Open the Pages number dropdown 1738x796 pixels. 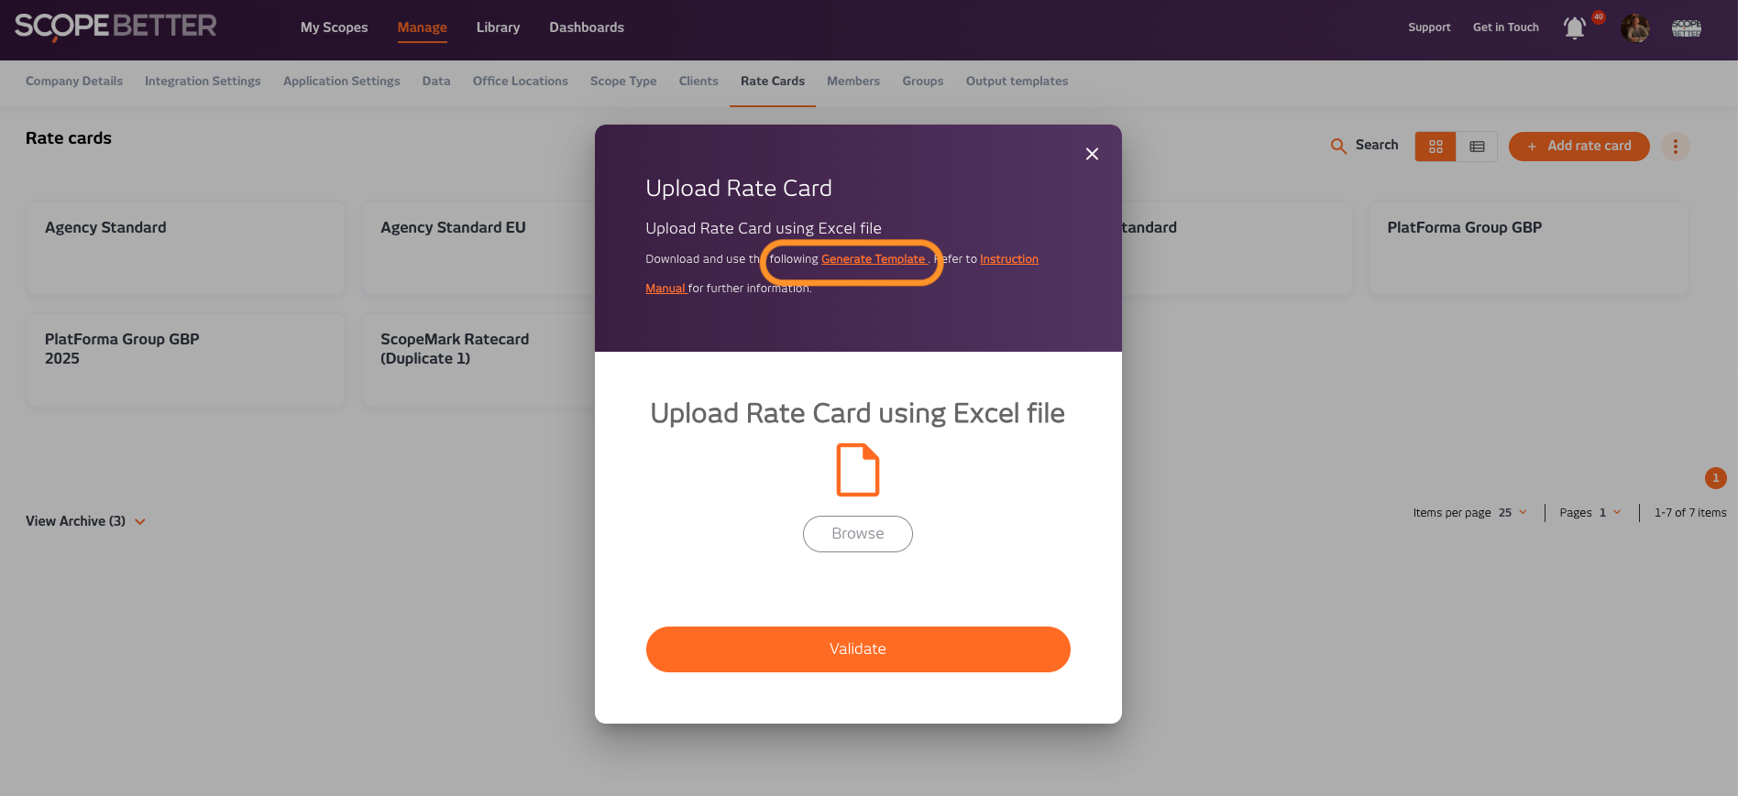tap(1610, 513)
